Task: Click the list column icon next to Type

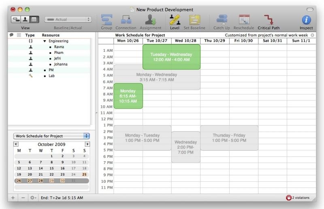Action: [19, 35]
